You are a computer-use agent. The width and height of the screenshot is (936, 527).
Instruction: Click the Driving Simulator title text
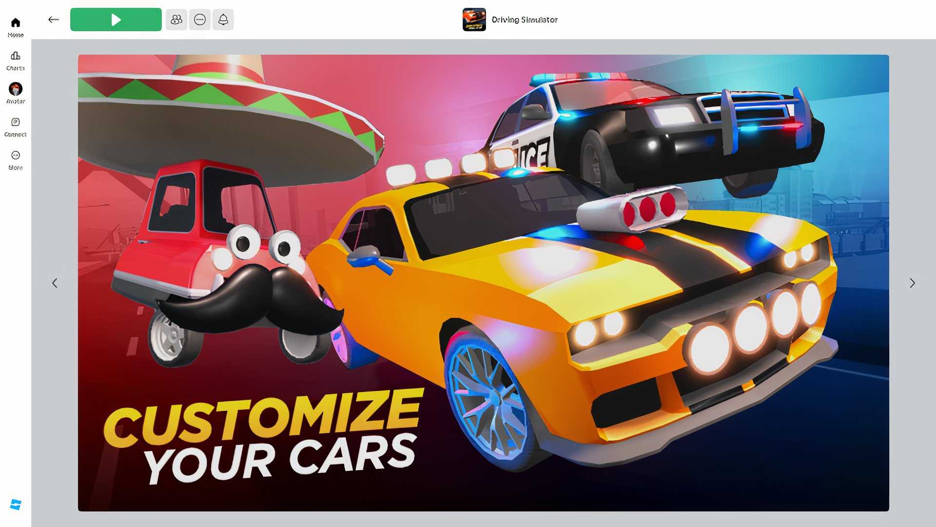[x=525, y=20]
